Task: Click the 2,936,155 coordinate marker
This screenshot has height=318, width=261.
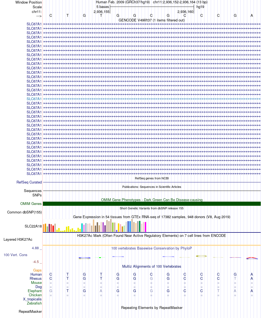Action: pyautogui.click(x=101, y=12)
